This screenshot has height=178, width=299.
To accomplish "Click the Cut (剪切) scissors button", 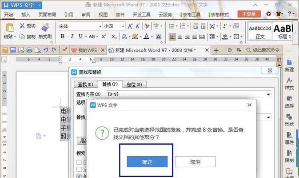I will point(28,26).
